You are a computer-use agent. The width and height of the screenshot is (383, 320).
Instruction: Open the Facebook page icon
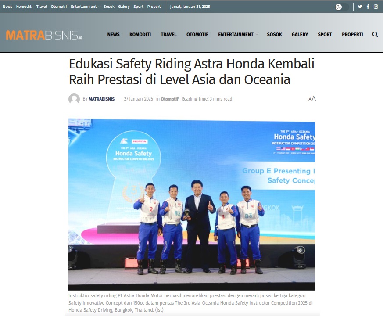[368, 7]
